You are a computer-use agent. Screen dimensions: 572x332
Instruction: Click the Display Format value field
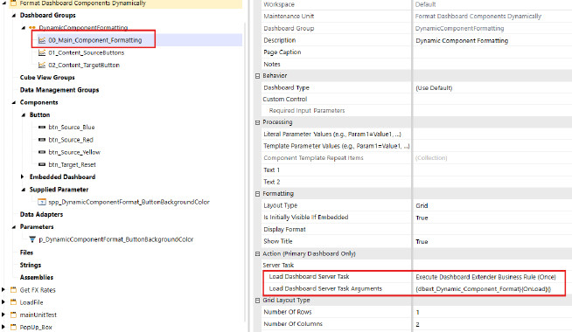(x=492, y=229)
